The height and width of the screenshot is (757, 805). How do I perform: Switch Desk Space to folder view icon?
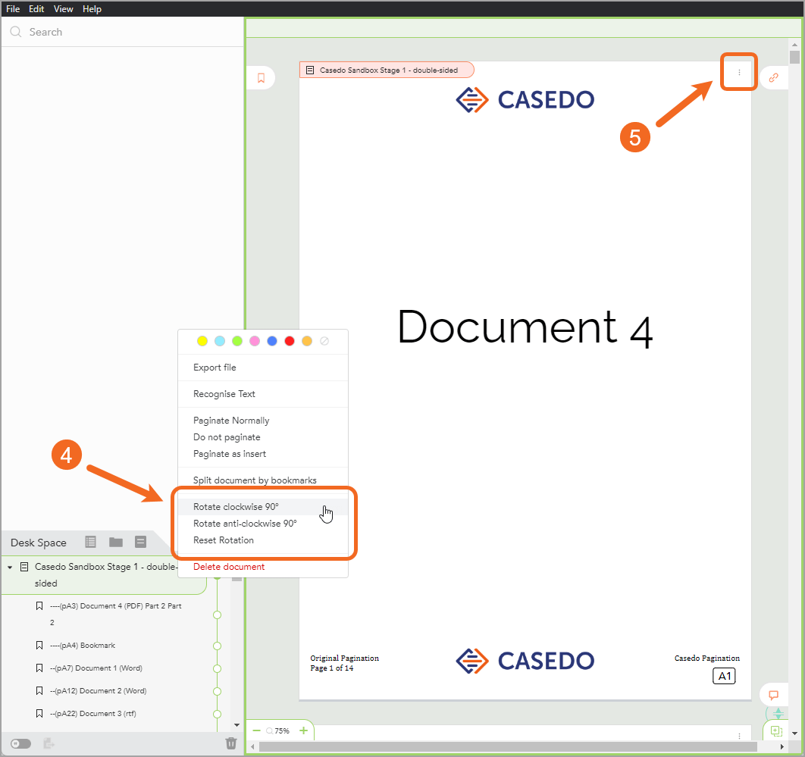pyautogui.click(x=115, y=542)
